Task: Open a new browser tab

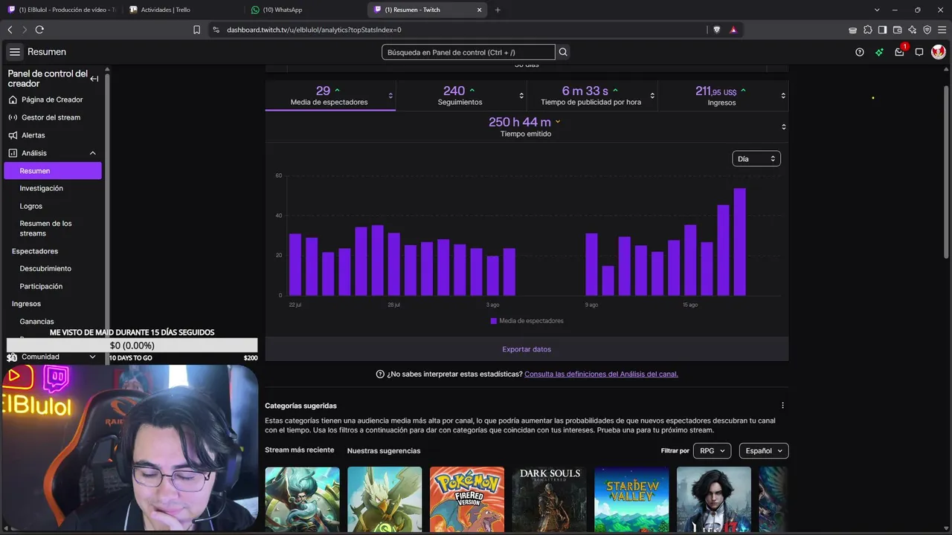Action: [x=498, y=10]
